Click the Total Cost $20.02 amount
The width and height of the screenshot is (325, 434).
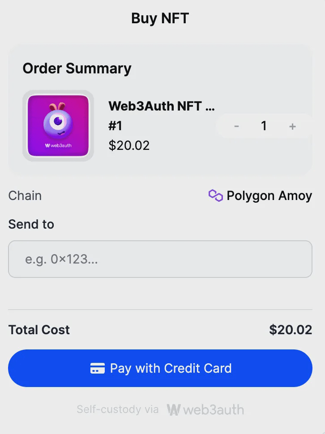point(291,330)
